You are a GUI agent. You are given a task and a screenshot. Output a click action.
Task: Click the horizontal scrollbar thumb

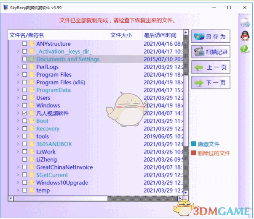pos(61,198)
